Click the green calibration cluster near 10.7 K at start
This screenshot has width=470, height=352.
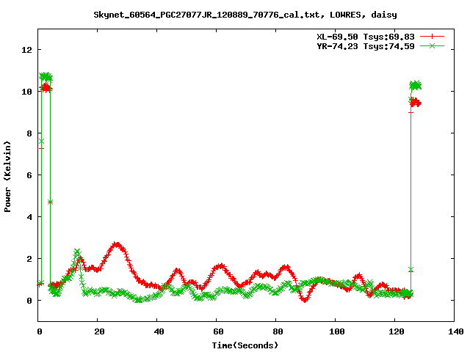[46, 77]
